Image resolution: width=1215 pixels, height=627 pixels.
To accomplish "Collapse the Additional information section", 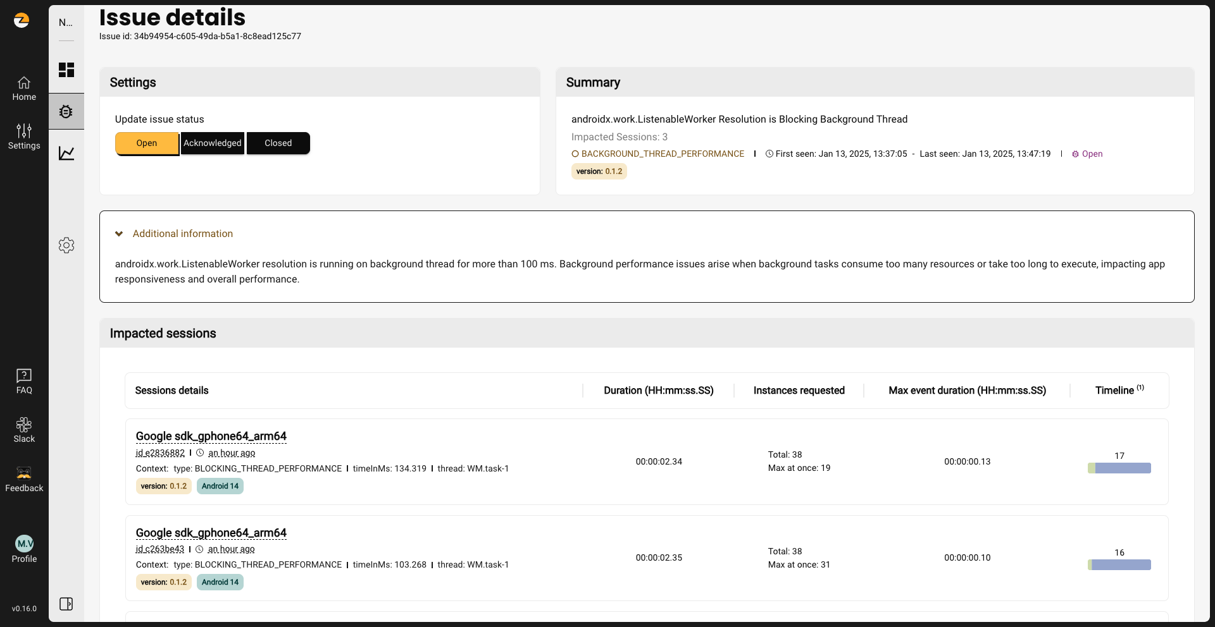I will [119, 234].
